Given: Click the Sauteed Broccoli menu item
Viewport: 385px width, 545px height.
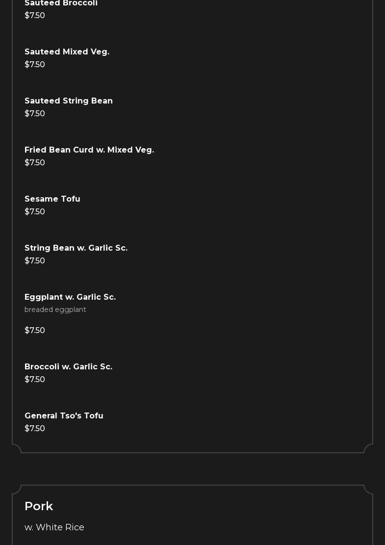Looking at the screenshot, I should pyautogui.click(x=61, y=3).
